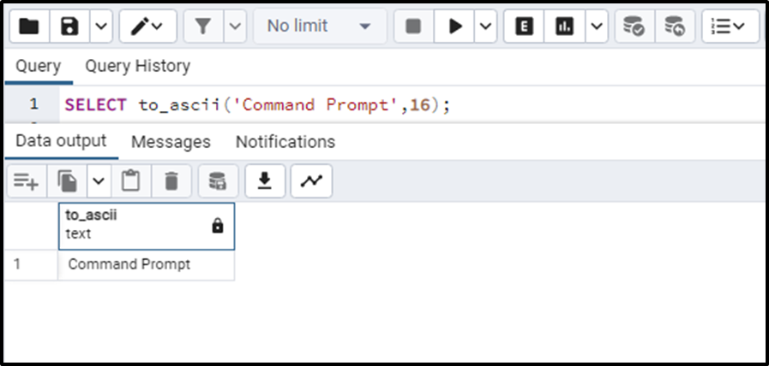
Task: Click the lock icon in column header
Action: (x=217, y=226)
